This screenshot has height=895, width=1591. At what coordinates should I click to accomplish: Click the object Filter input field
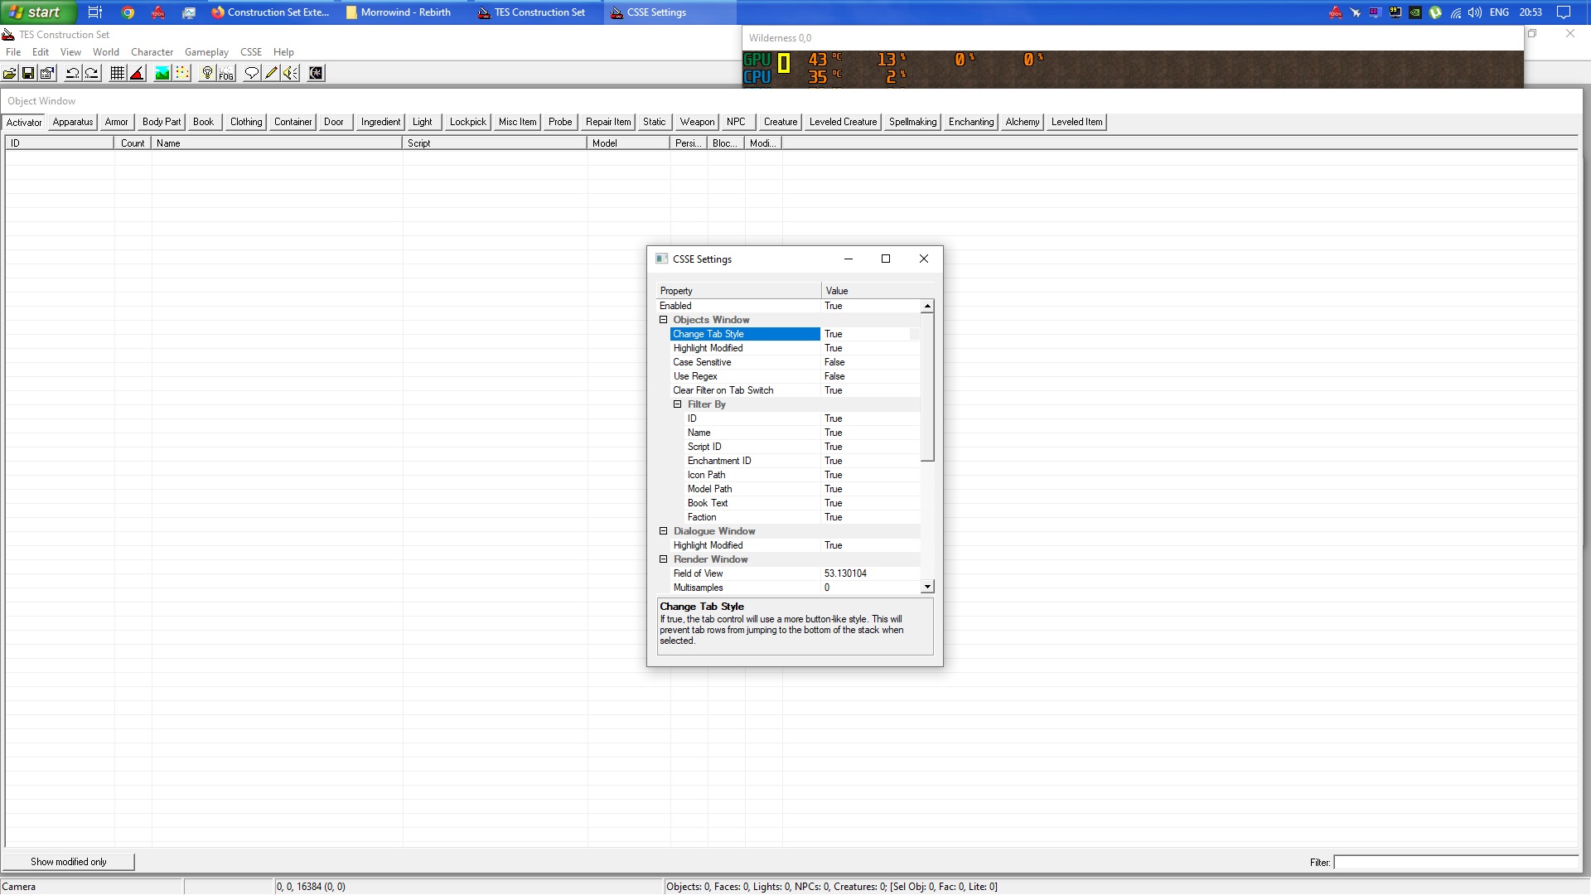(x=1455, y=863)
